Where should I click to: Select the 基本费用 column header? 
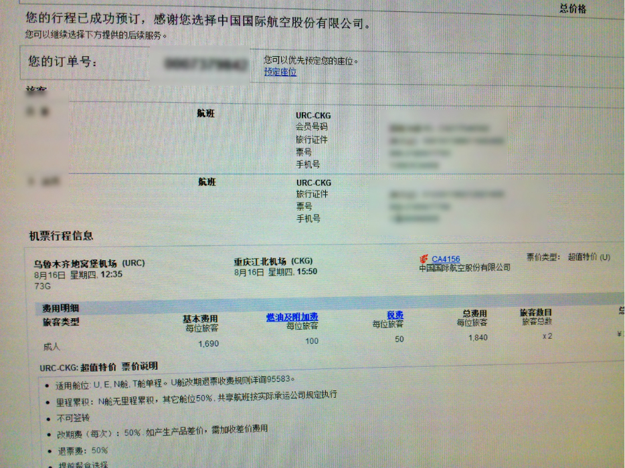click(x=201, y=319)
